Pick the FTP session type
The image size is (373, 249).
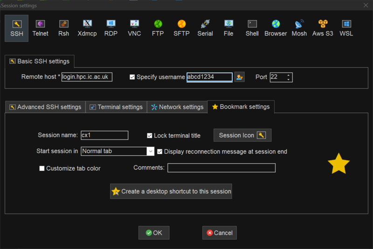pos(158,28)
